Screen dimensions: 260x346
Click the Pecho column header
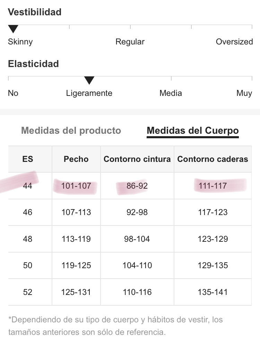76,159
